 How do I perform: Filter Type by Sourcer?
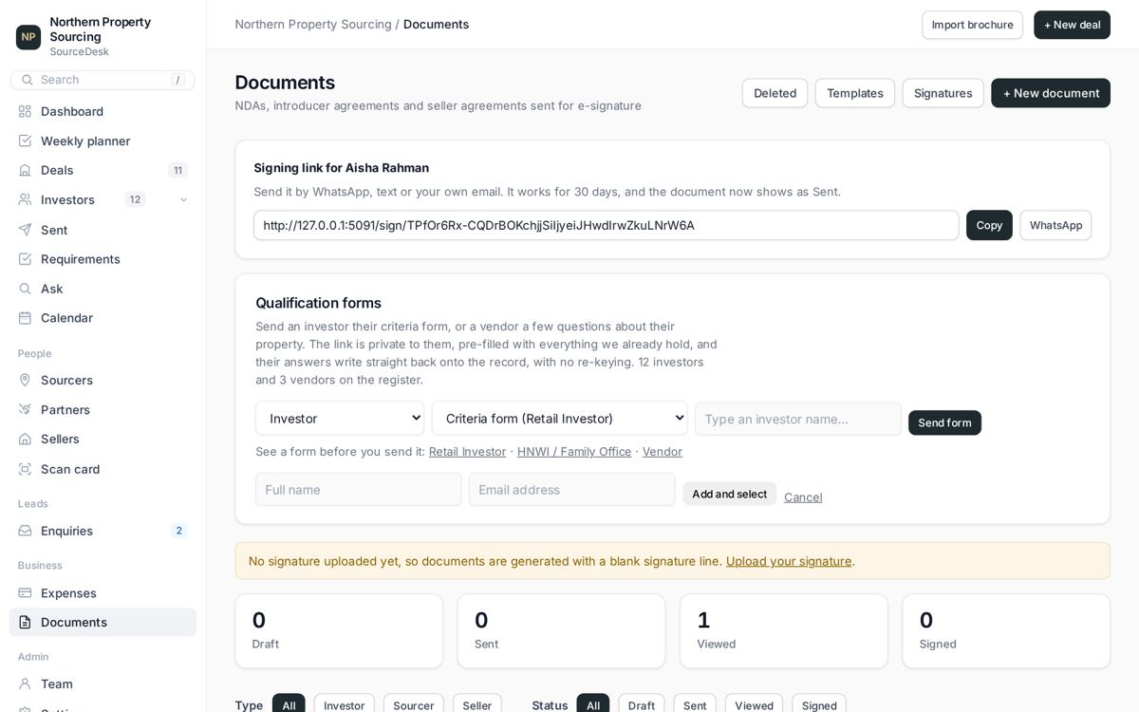pyautogui.click(x=414, y=705)
